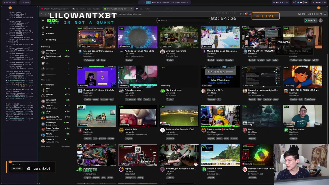Open Live pra concentrar stream thumbnail
The height and width of the screenshot is (185, 329).
point(97,37)
